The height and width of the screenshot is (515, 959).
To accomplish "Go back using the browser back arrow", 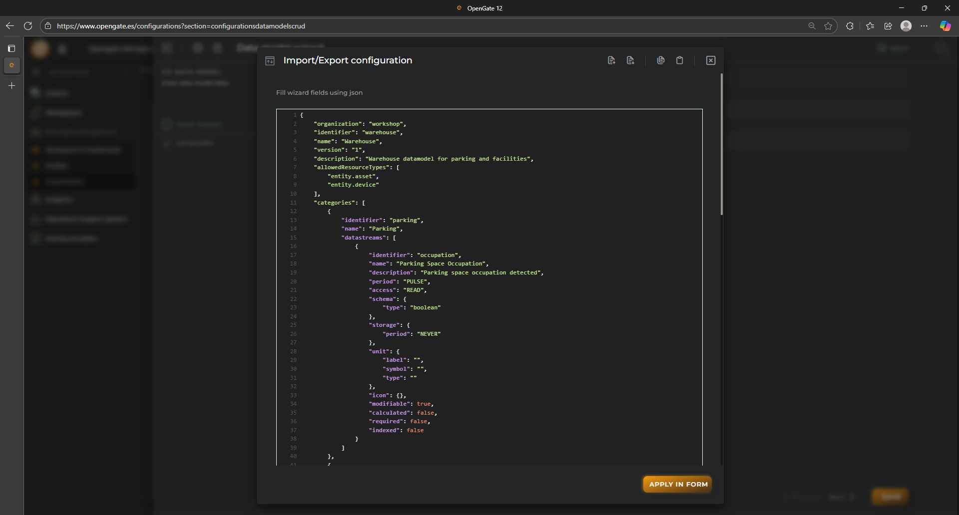I will (10, 26).
